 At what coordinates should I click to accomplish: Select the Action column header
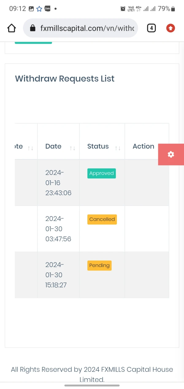point(143,146)
